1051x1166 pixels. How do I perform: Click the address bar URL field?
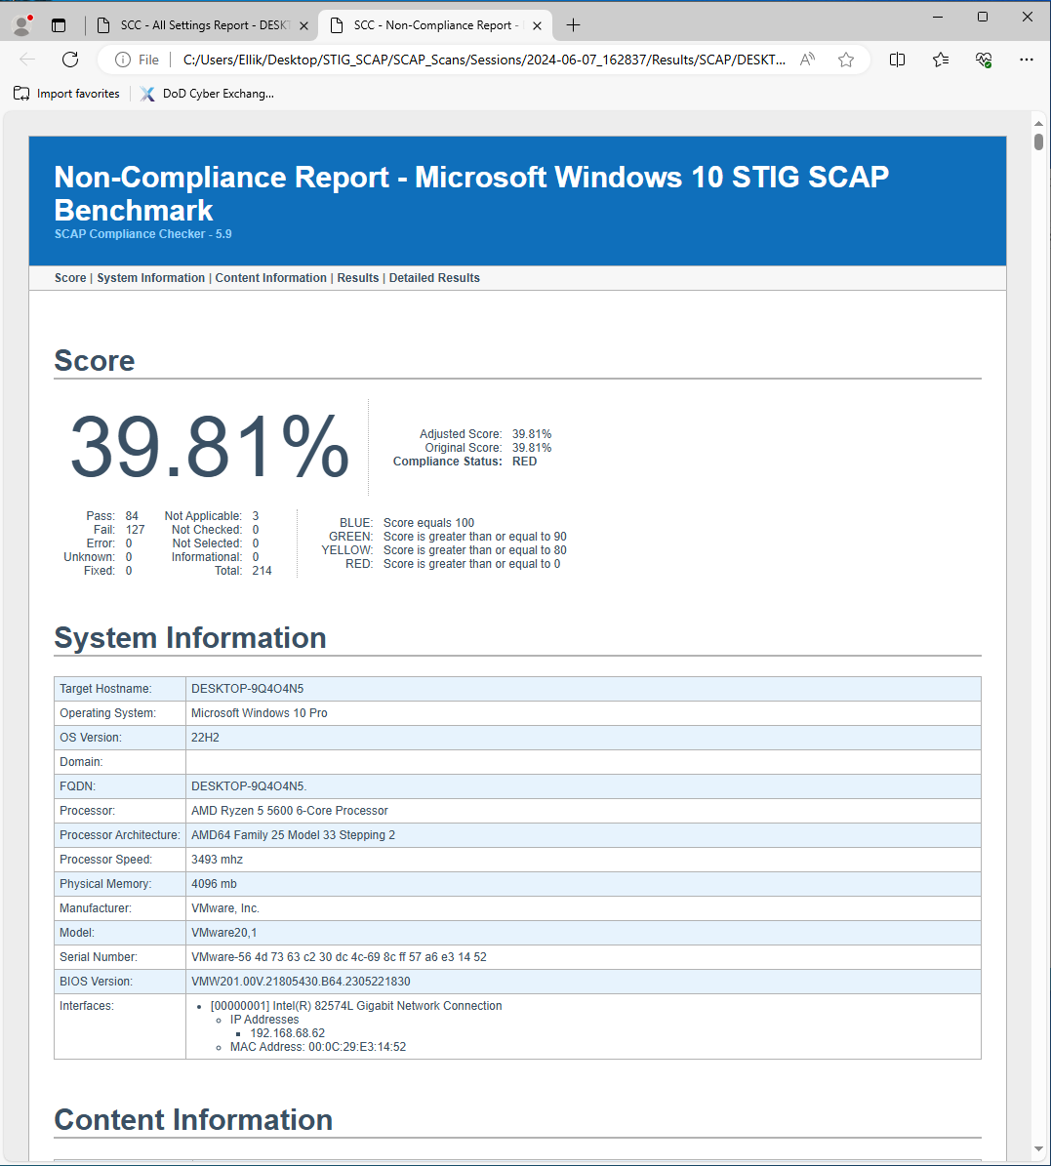click(478, 60)
